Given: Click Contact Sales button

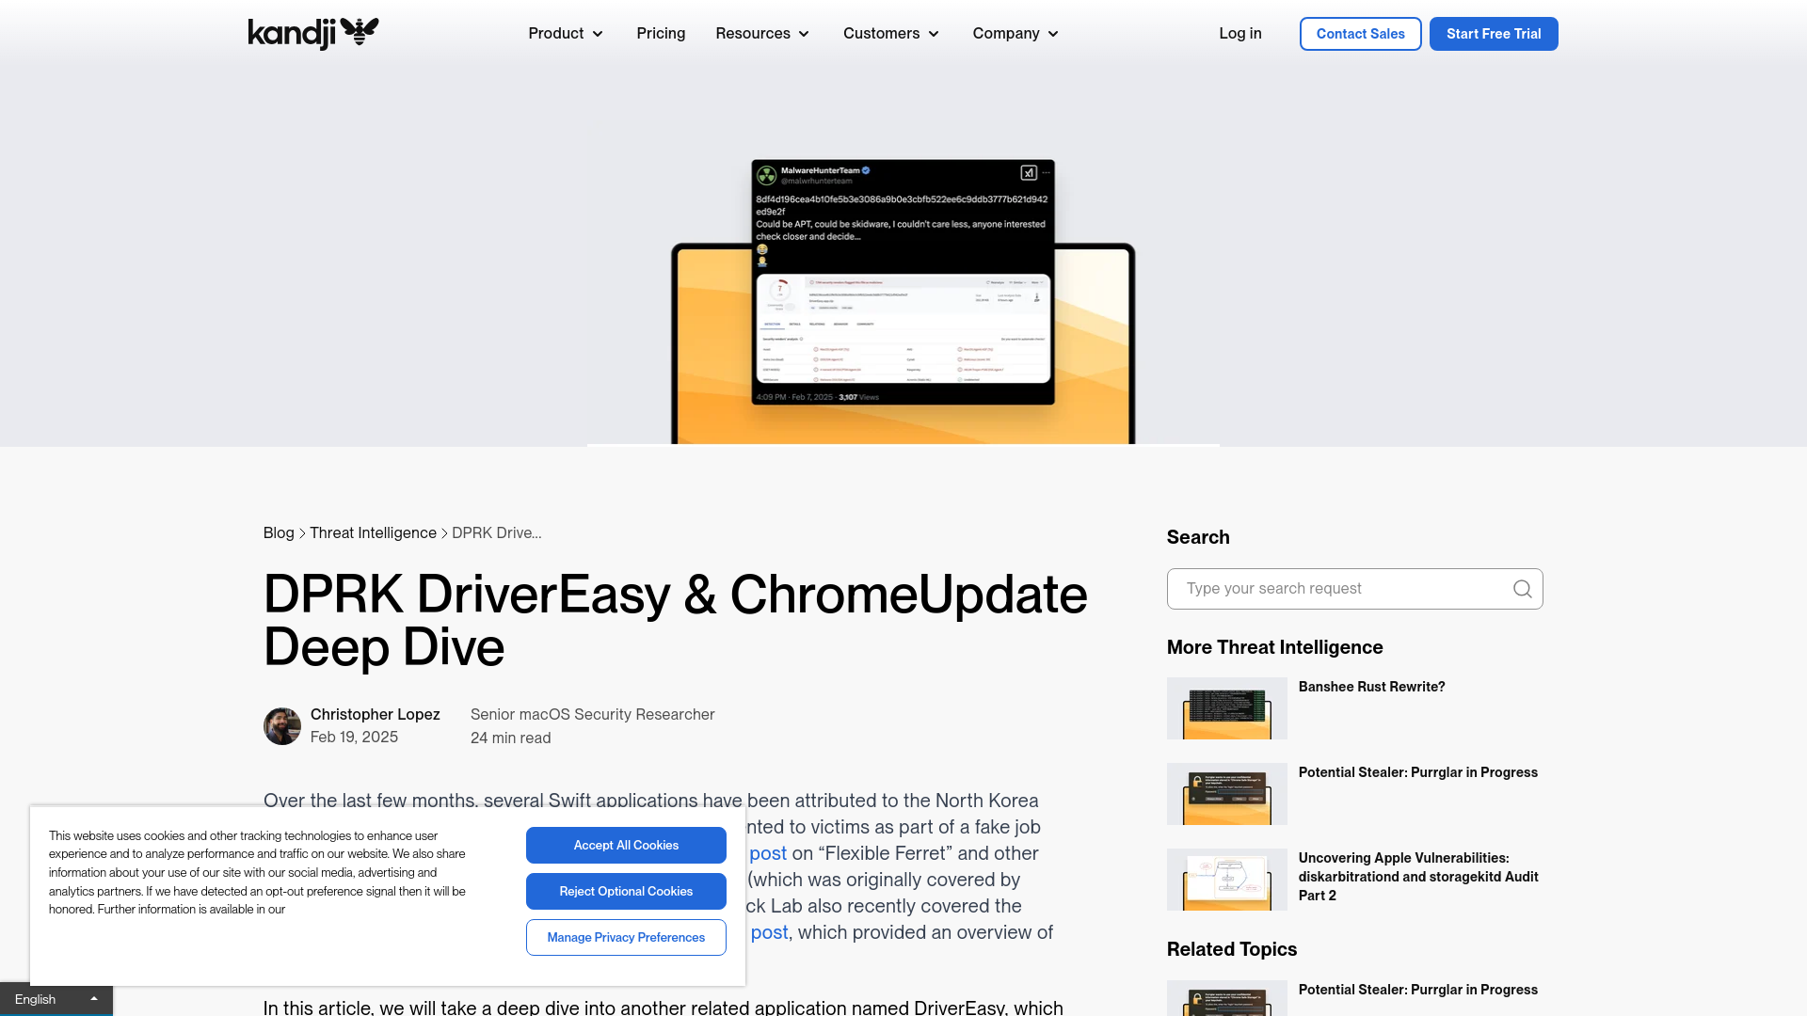Looking at the screenshot, I should (x=1360, y=34).
